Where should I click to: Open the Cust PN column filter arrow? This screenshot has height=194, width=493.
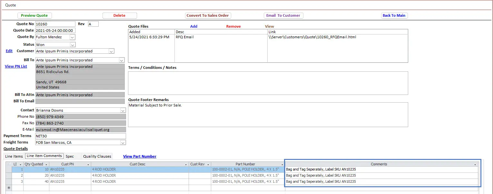coord(88,164)
